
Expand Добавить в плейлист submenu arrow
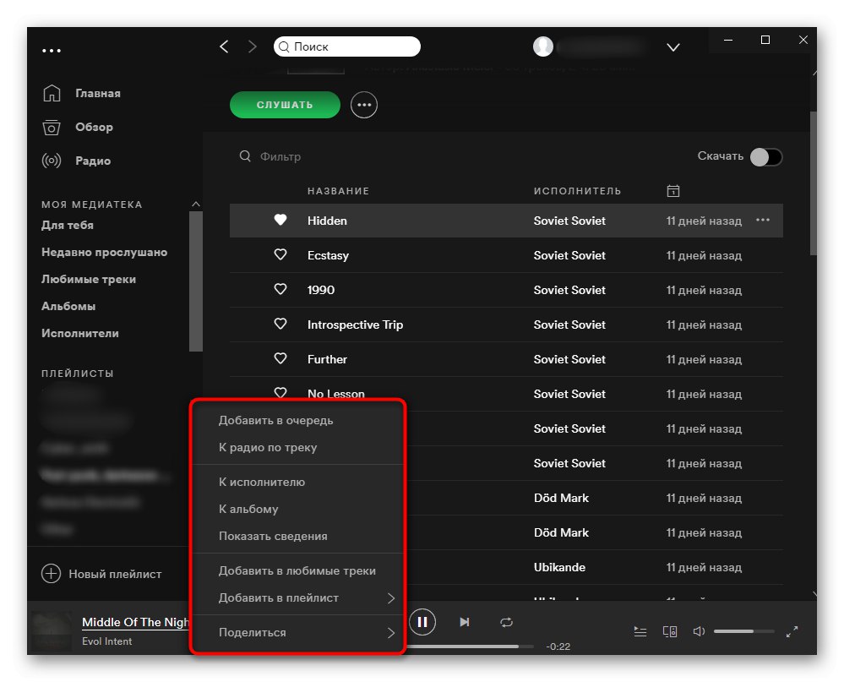(391, 598)
